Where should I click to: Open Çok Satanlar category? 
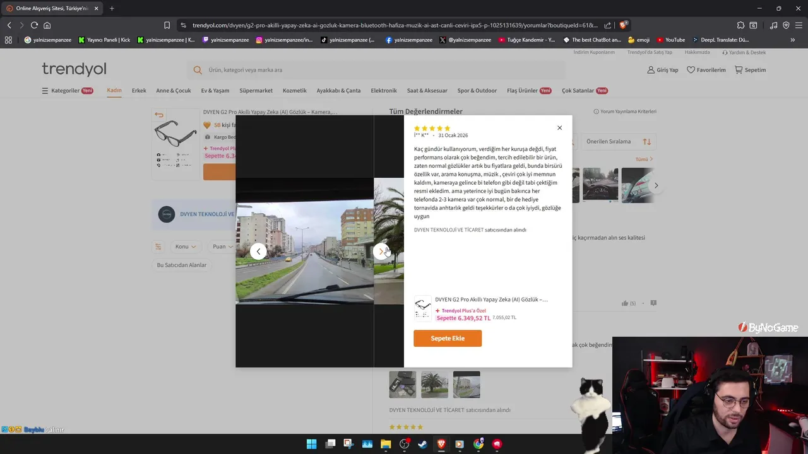tap(585, 91)
